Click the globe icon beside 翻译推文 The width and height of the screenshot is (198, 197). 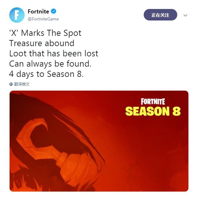(x=11, y=84)
